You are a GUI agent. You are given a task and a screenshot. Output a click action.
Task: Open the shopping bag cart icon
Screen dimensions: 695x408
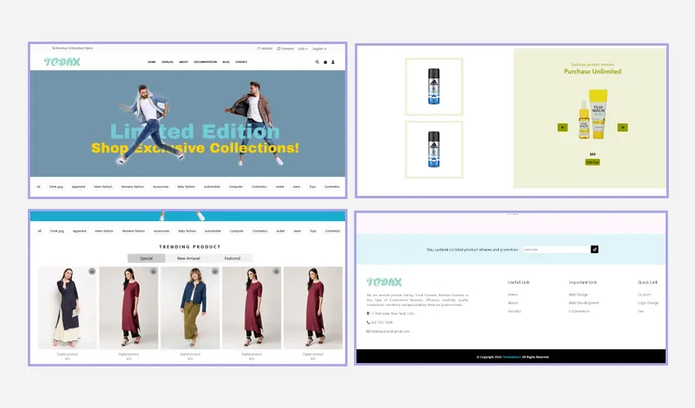(x=325, y=62)
